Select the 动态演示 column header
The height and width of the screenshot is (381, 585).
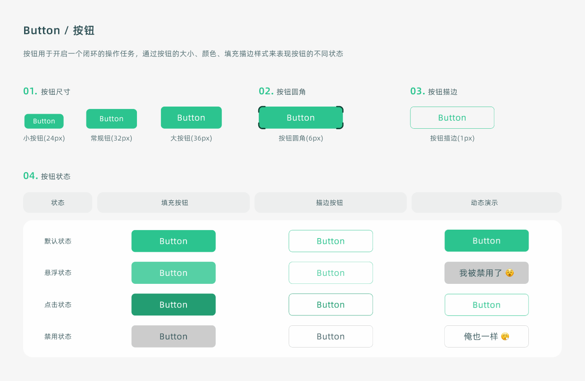pos(486,203)
